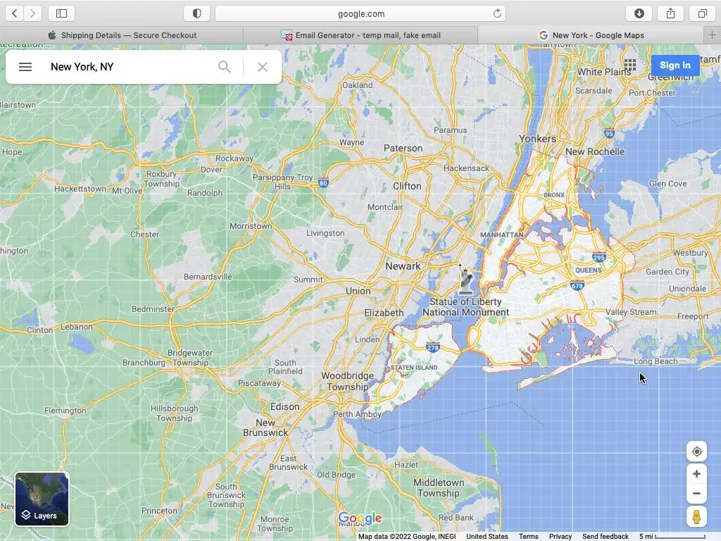721x541 pixels.
Task: Click the QUEENS borough label
Action: 589,270
